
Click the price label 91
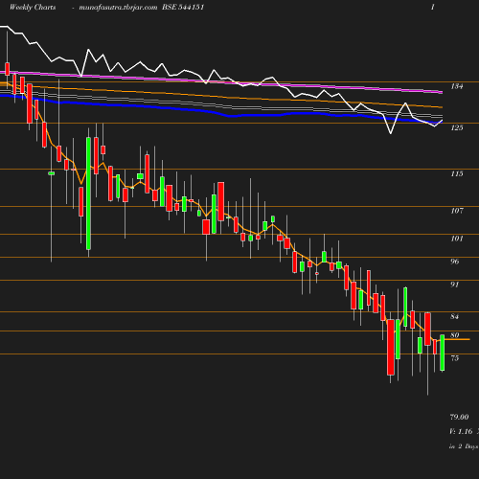[455, 285]
